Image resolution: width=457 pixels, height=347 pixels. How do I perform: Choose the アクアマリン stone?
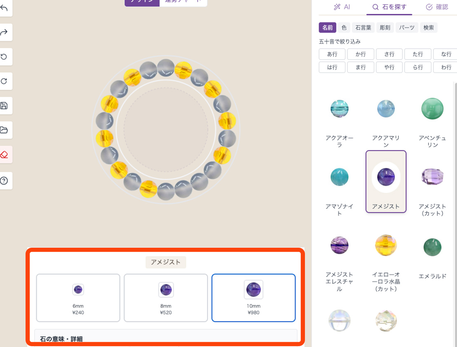click(x=386, y=109)
